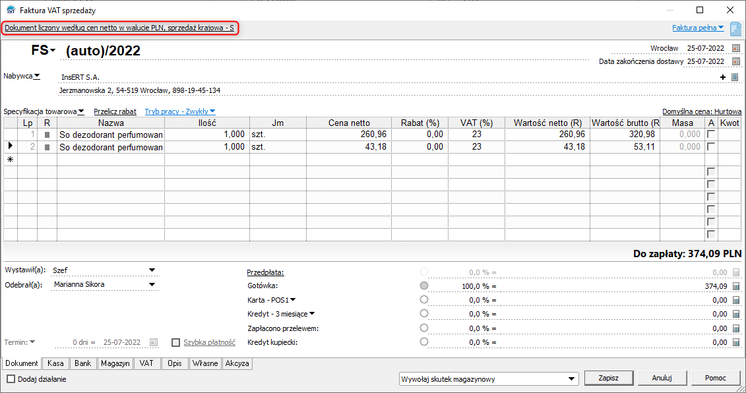The image size is (746, 393).
Task: Open the buyer details list icon
Action: (734, 77)
